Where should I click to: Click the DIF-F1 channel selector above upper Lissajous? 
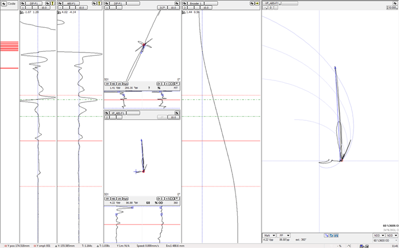pyautogui.click(x=118, y=3)
